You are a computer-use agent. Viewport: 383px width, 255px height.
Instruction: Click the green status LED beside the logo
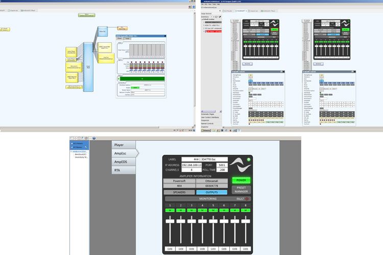coord(249,160)
